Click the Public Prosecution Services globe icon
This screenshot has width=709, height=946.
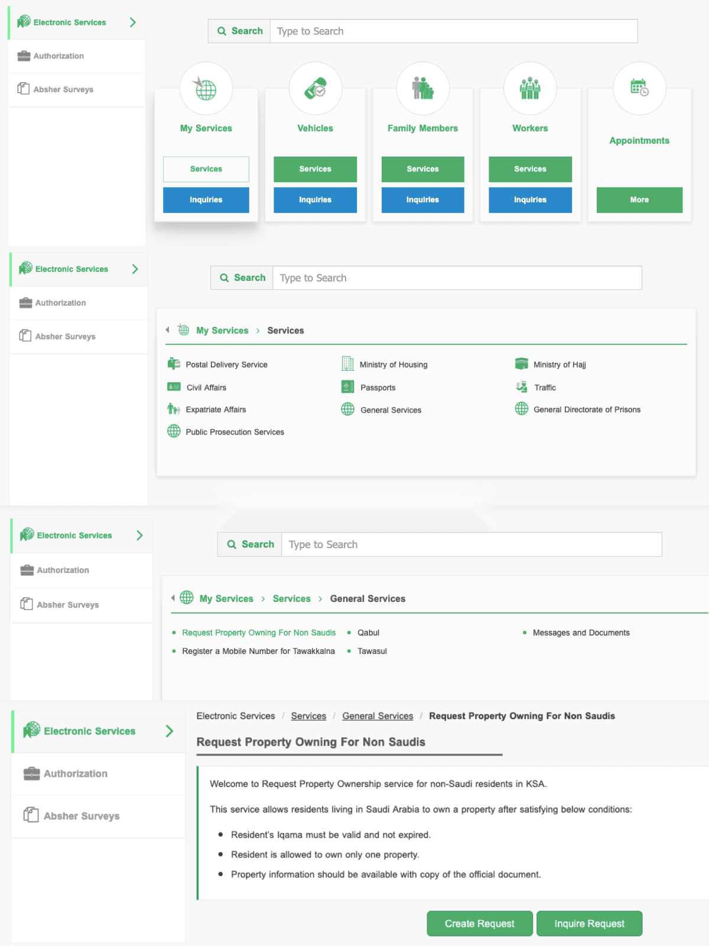pyautogui.click(x=174, y=431)
